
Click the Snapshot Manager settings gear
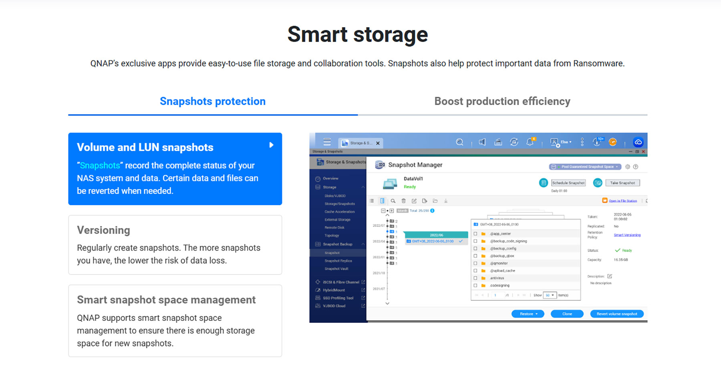pos(628,167)
